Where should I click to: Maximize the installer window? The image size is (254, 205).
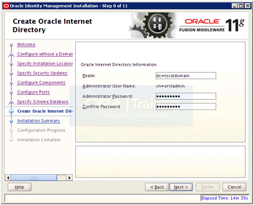[241, 6]
